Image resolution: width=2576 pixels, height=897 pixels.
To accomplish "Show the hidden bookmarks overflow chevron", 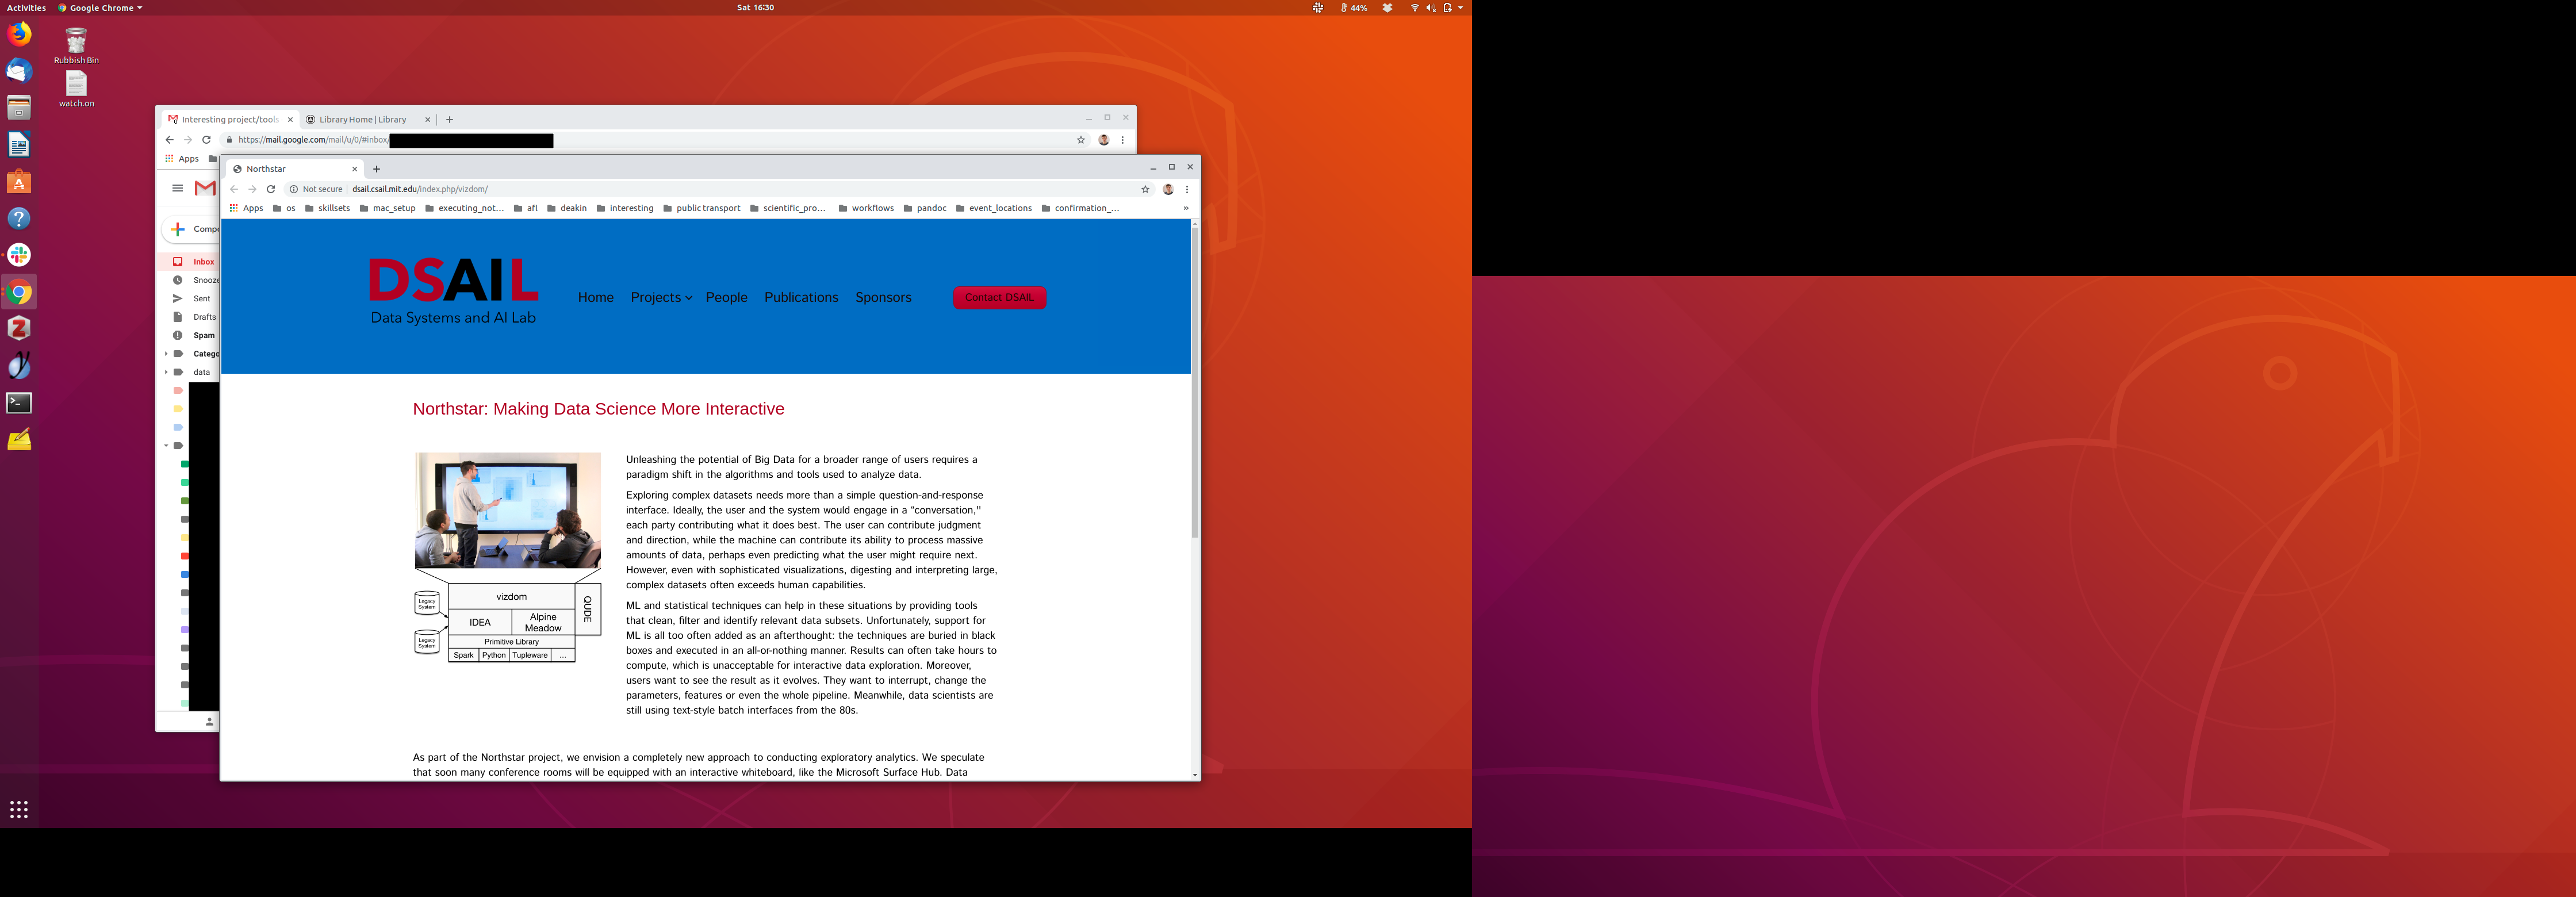I will point(1186,208).
